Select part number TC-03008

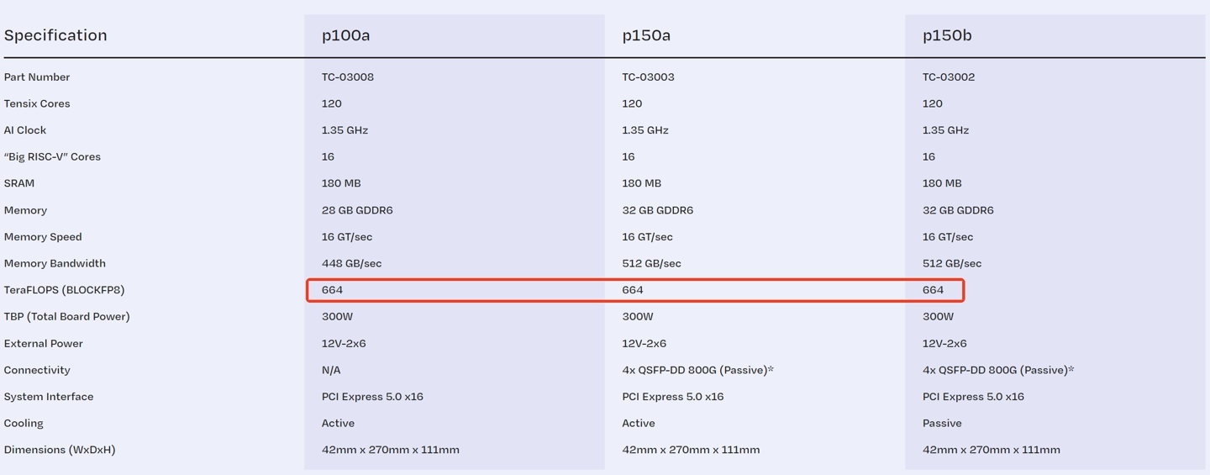pos(348,77)
